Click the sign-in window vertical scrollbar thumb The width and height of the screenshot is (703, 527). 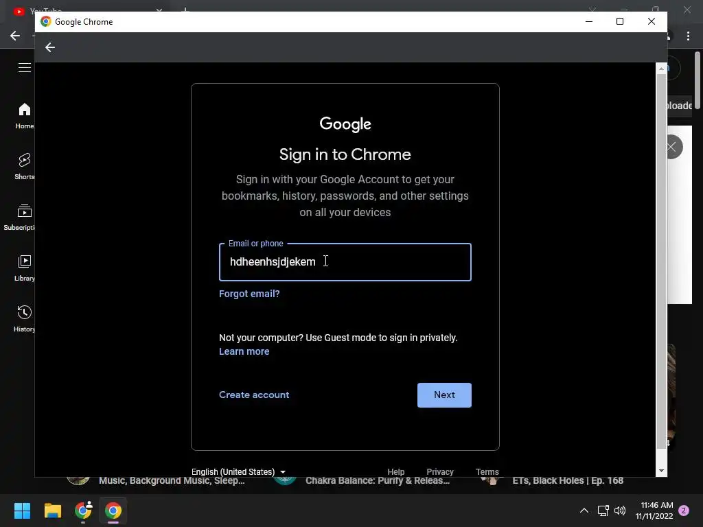pos(661,261)
